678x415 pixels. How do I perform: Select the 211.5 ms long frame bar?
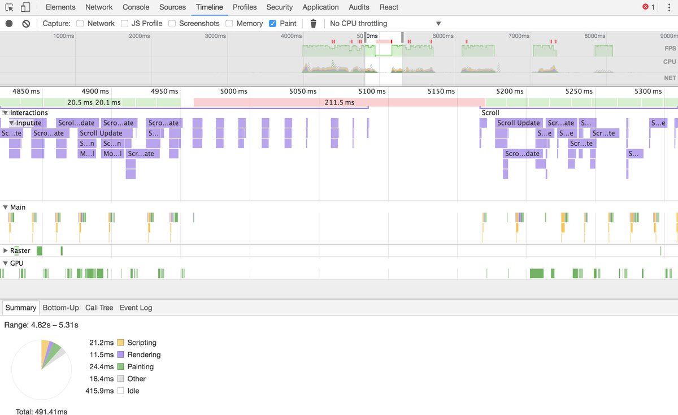click(339, 102)
